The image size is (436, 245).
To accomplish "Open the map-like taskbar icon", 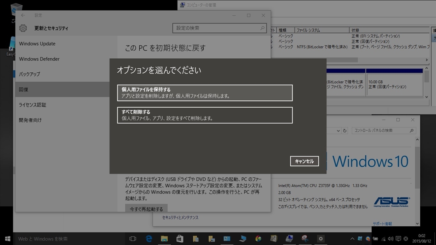I will [274, 239].
